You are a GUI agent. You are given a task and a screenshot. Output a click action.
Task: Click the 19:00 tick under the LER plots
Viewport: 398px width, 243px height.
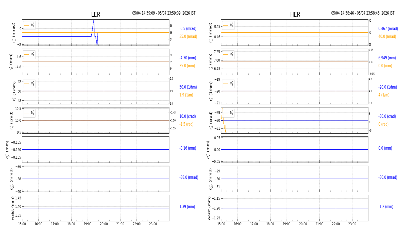click(87, 224)
